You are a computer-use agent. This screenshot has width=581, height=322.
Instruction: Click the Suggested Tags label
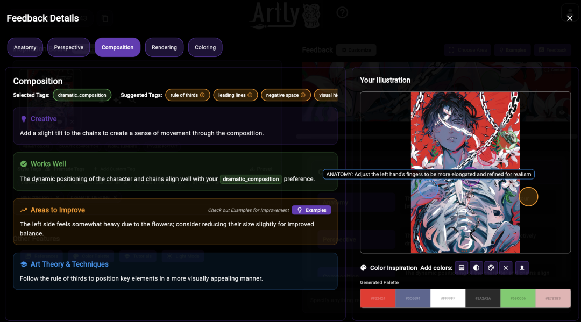coord(141,95)
